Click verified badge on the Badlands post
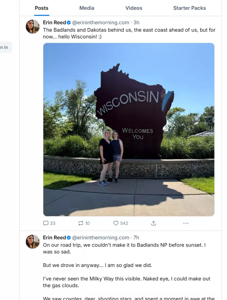 69,238
